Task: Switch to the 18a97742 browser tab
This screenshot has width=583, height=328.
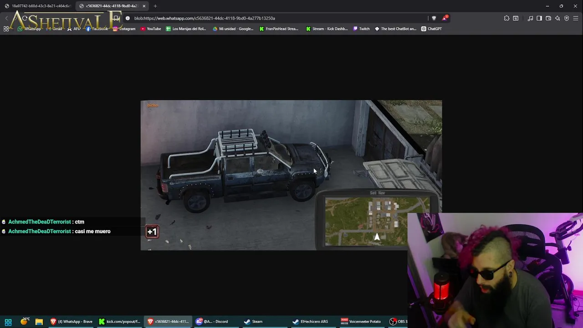Action: click(37, 6)
